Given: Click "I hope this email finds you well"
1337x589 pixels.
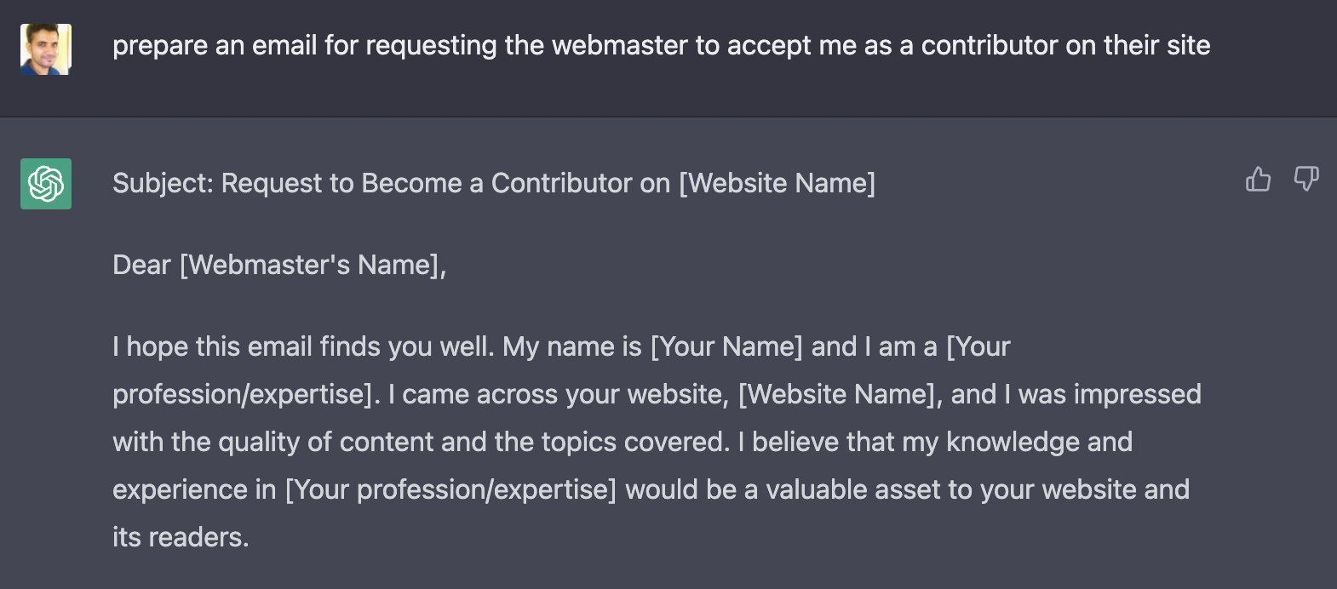Looking at the screenshot, I should pos(302,346).
